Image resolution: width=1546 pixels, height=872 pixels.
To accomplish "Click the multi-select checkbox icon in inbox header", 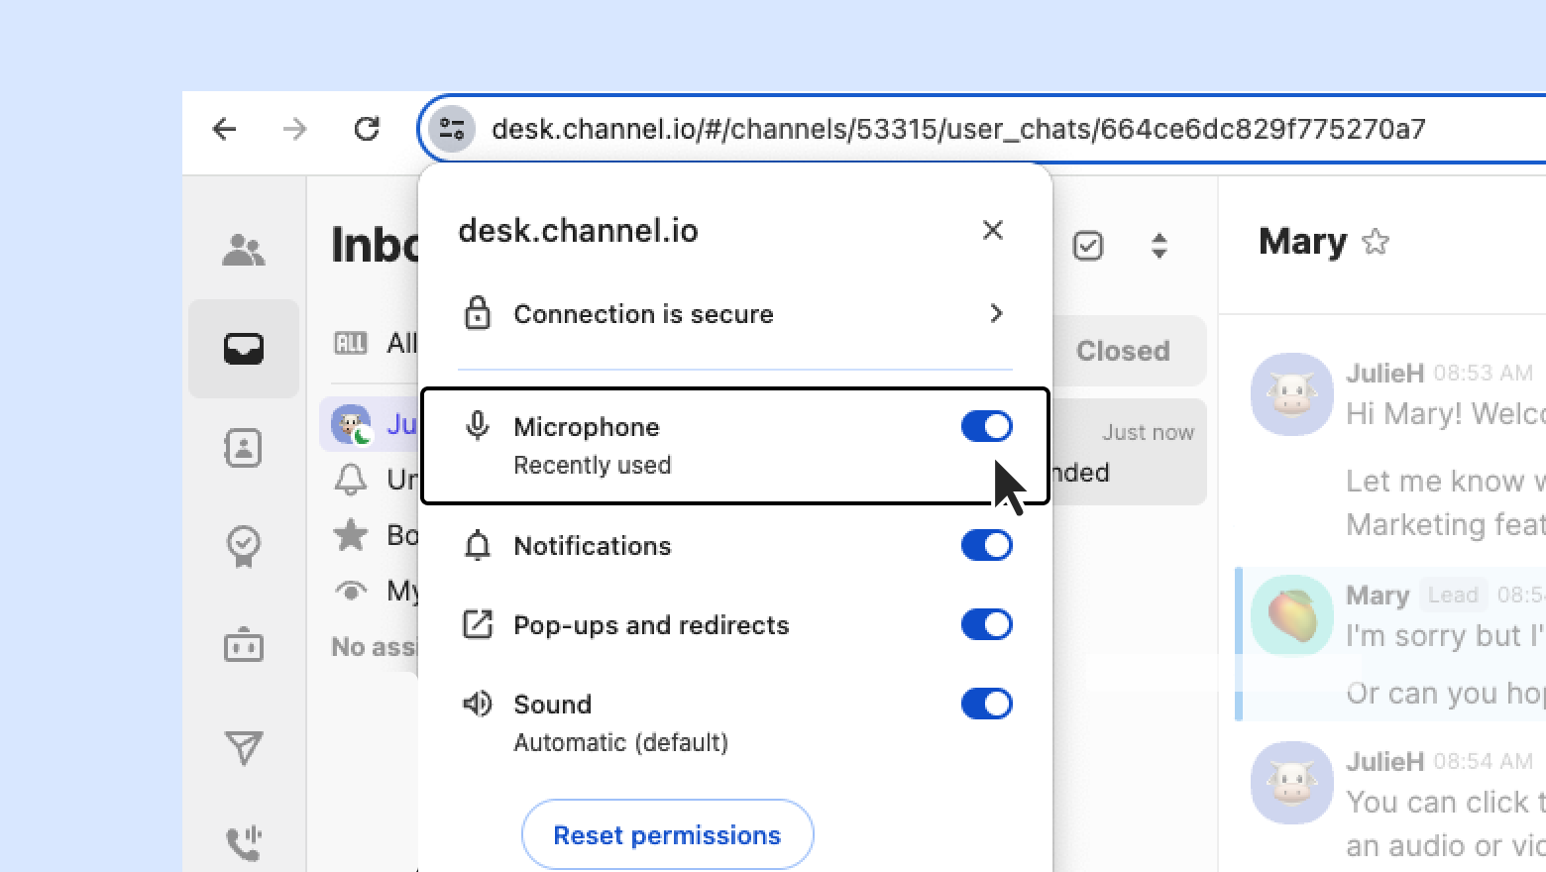I will tap(1088, 246).
